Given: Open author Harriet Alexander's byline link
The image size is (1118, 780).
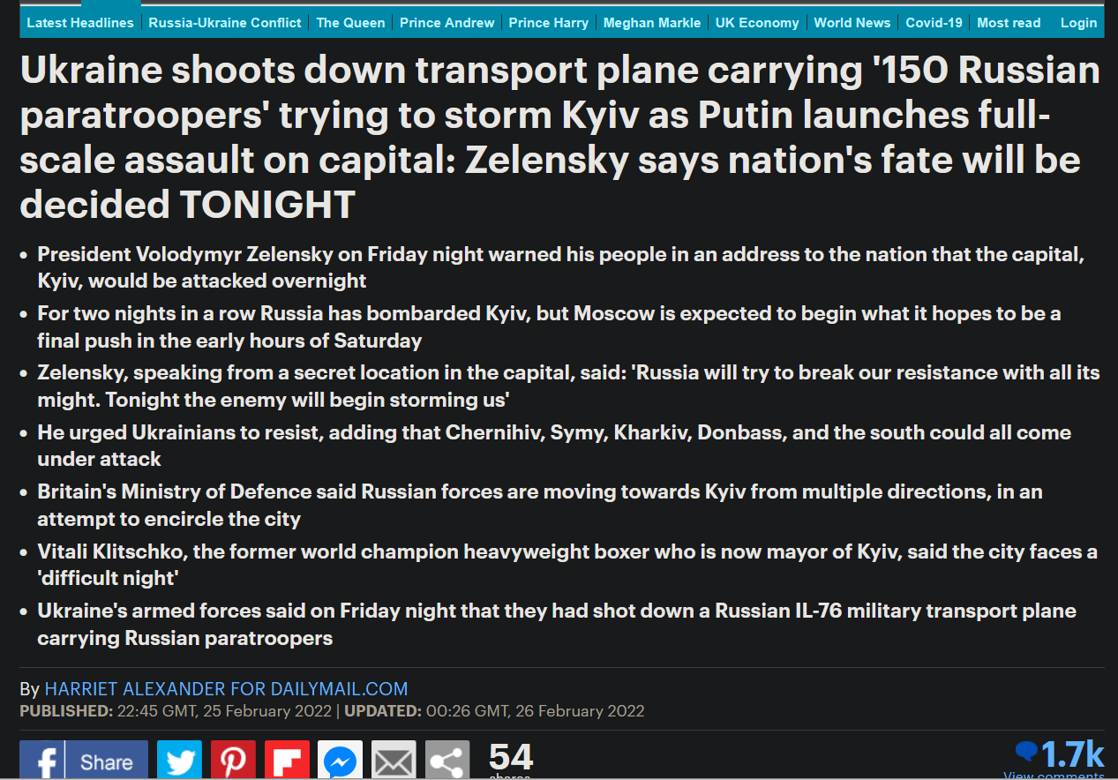Looking at the screenshot, I should pos(226,689).
